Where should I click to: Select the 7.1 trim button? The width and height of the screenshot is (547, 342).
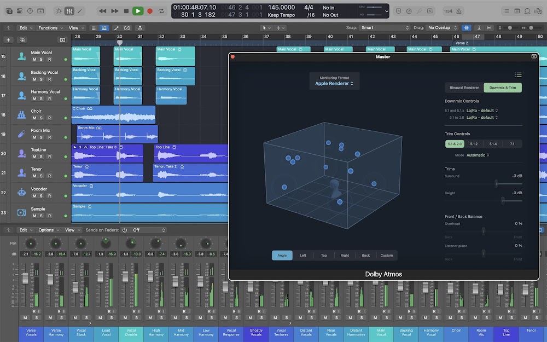pyautogui.click(x=512, y=144)
